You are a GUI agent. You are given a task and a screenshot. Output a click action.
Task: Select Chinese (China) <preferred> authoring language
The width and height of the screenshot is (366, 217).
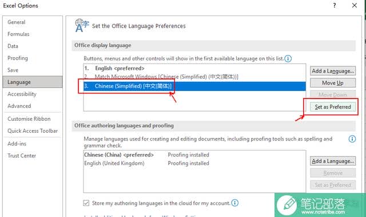coord(119,155)
